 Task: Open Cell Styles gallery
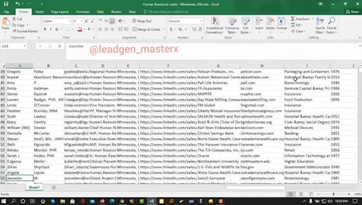pos(245,26)
